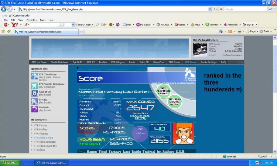Open the Yahoo search box dropdown arrow
The image size is (277, 166).
click(x=73, y=24)
